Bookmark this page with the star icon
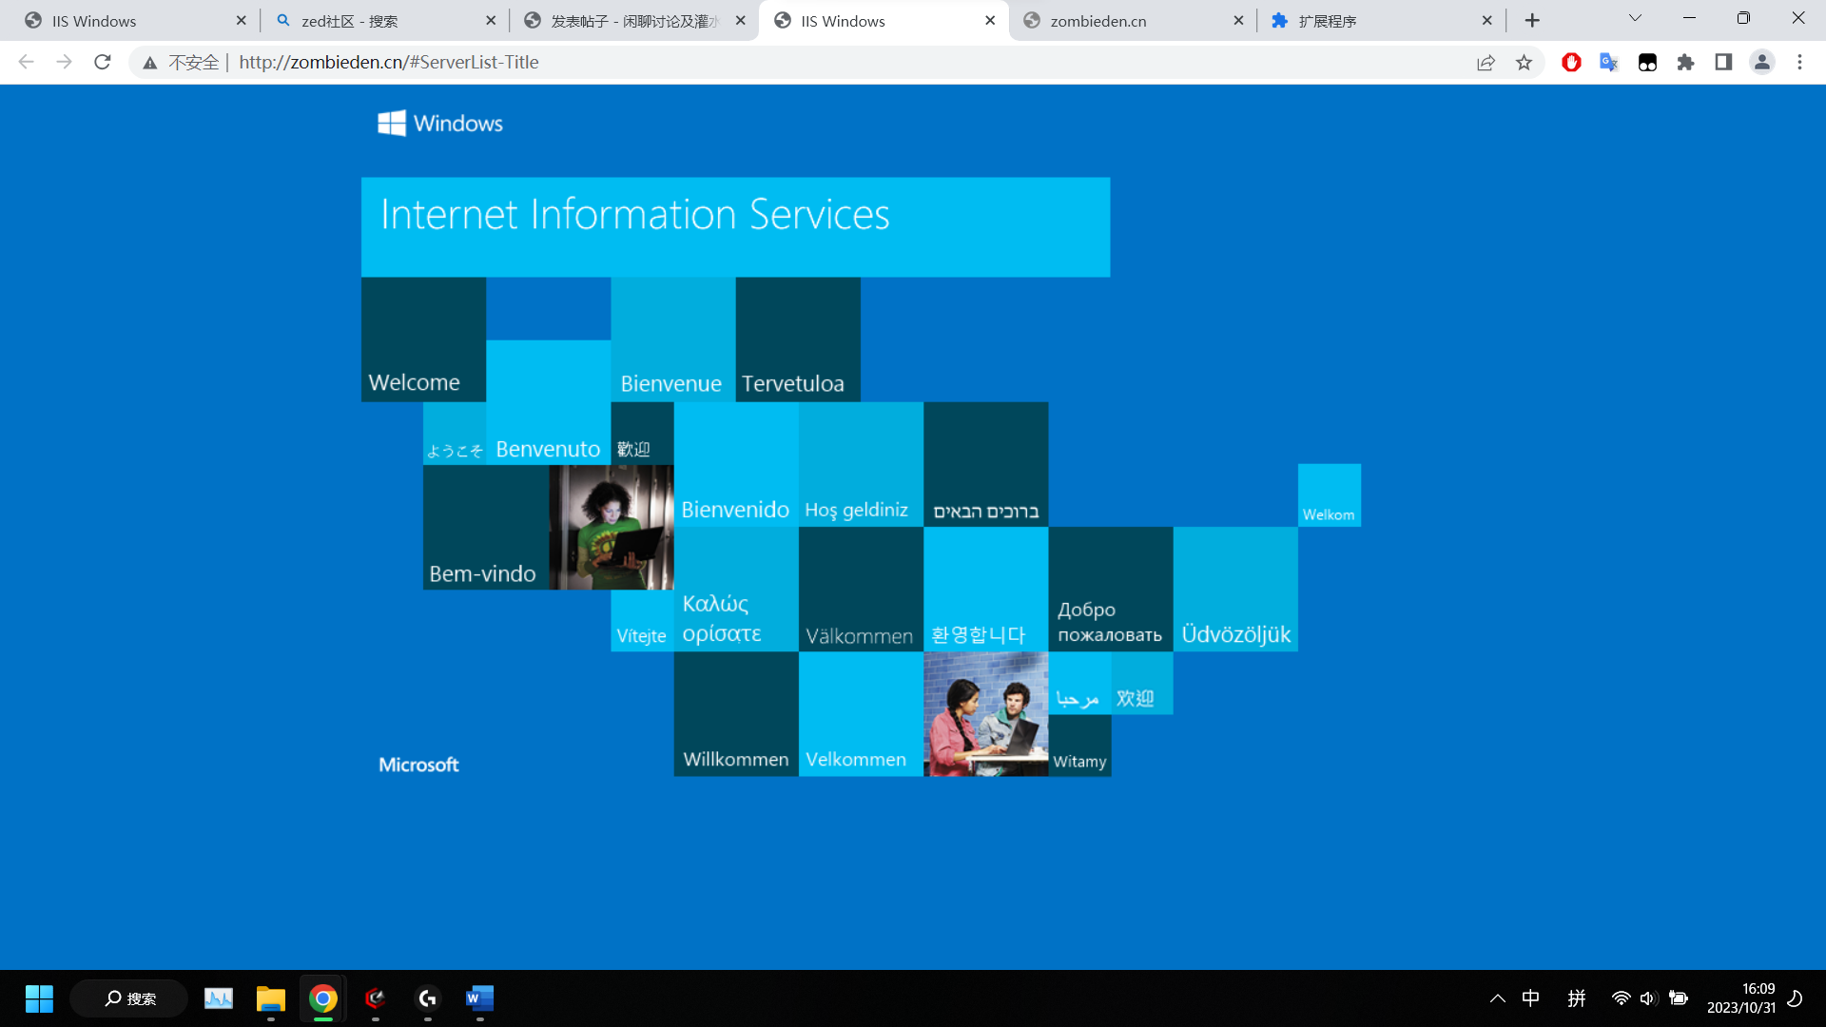The width and height of the screenshot is (1826, 1027). point(1525,63)
